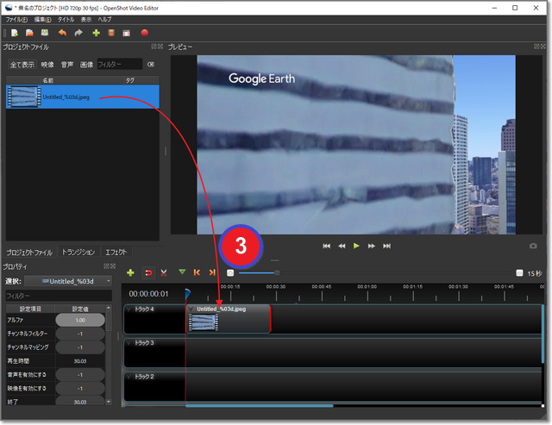552x425 pixels.
Task: Click the green Add Marker icon
Action: pos(182,272)
